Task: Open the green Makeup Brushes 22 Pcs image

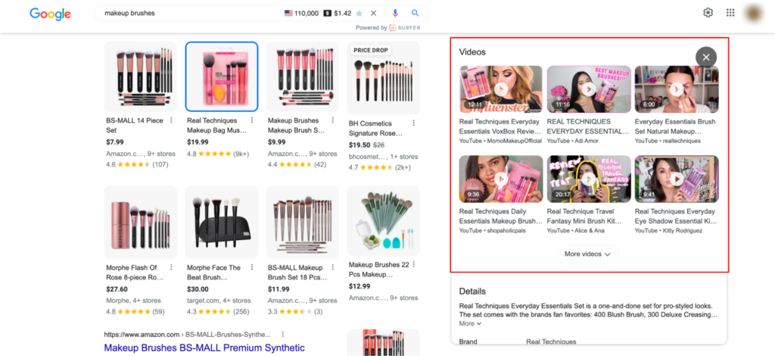Action: [x=384, y=220]
